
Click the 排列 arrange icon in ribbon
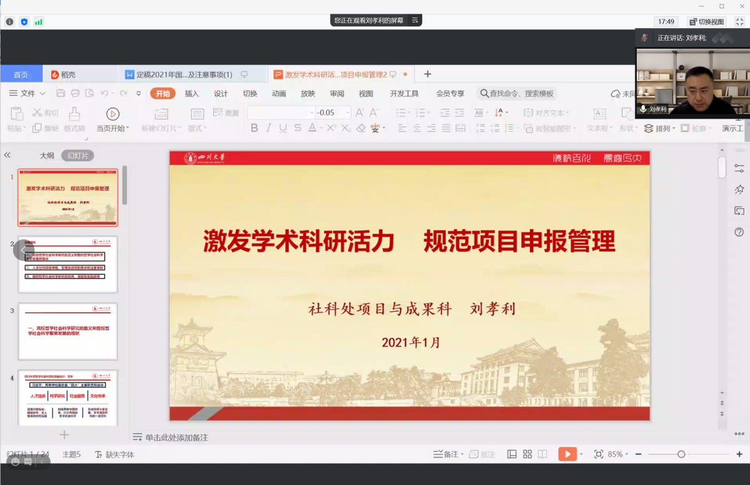[x=649, y=129]
